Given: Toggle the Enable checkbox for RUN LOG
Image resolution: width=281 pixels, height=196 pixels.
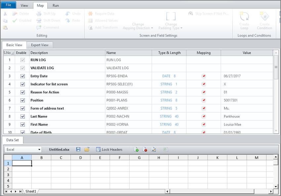Looking at the screenshot, I should pyautogui.click(x=22, y=60).
